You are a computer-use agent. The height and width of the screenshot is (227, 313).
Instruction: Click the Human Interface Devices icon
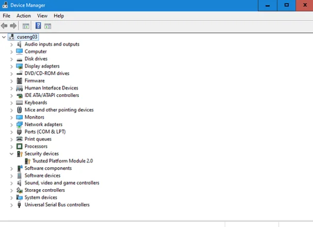coord(20,88)
